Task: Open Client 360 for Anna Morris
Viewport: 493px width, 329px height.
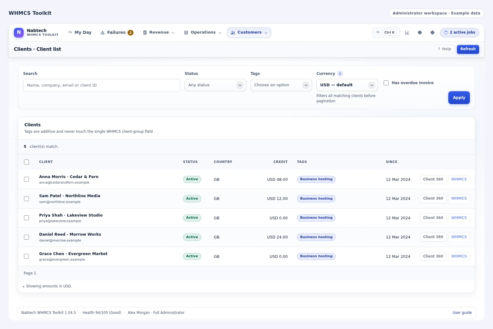Action: [433, 179]
